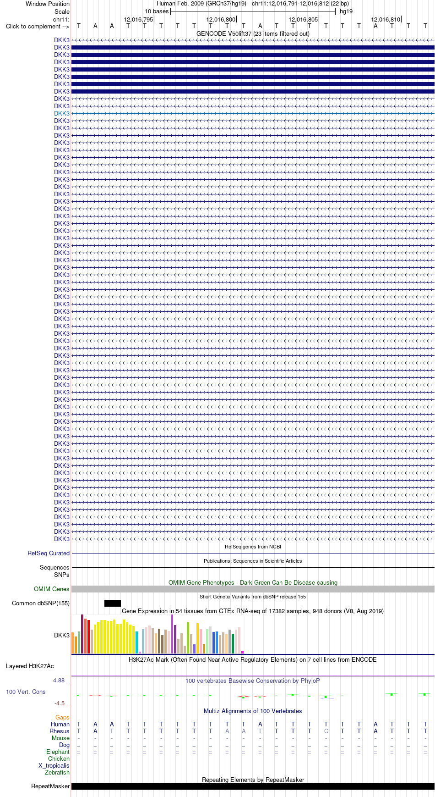The width and height of the screenshot is (435, 797).
Task: Click the cyan GTEx expression bar
Action: coord(136,642)
